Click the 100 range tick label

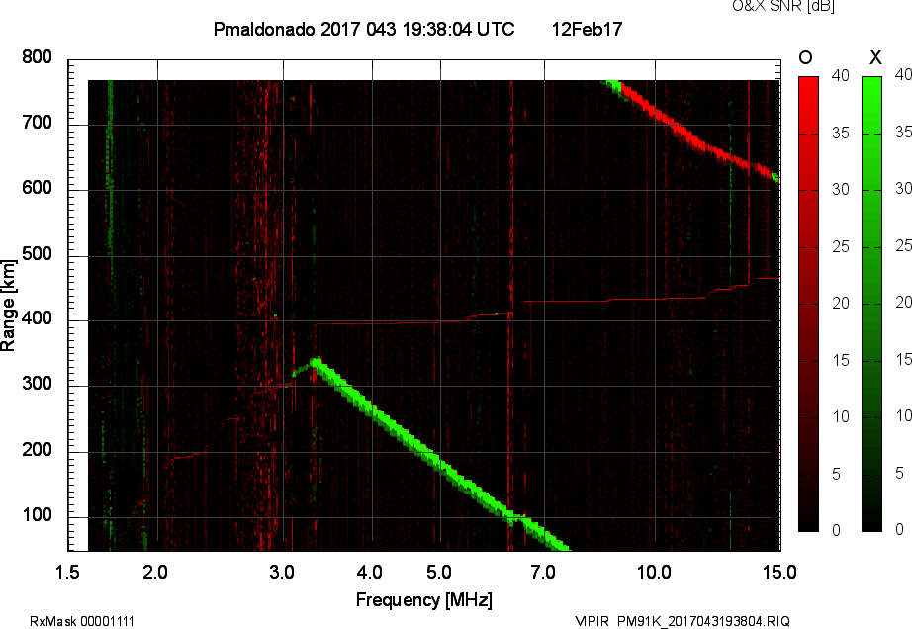point(38,515)
